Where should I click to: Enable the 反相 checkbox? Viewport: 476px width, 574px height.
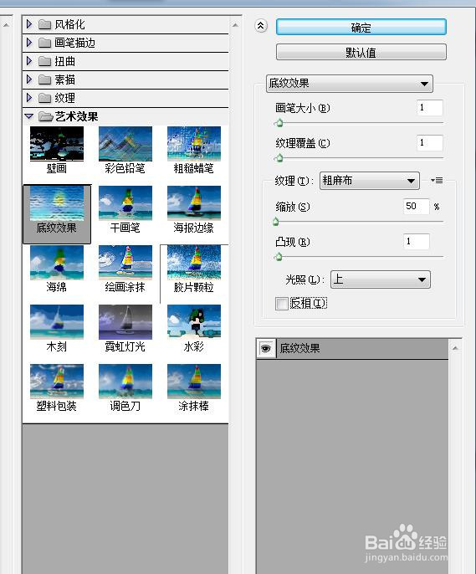(x=282, y=304)
